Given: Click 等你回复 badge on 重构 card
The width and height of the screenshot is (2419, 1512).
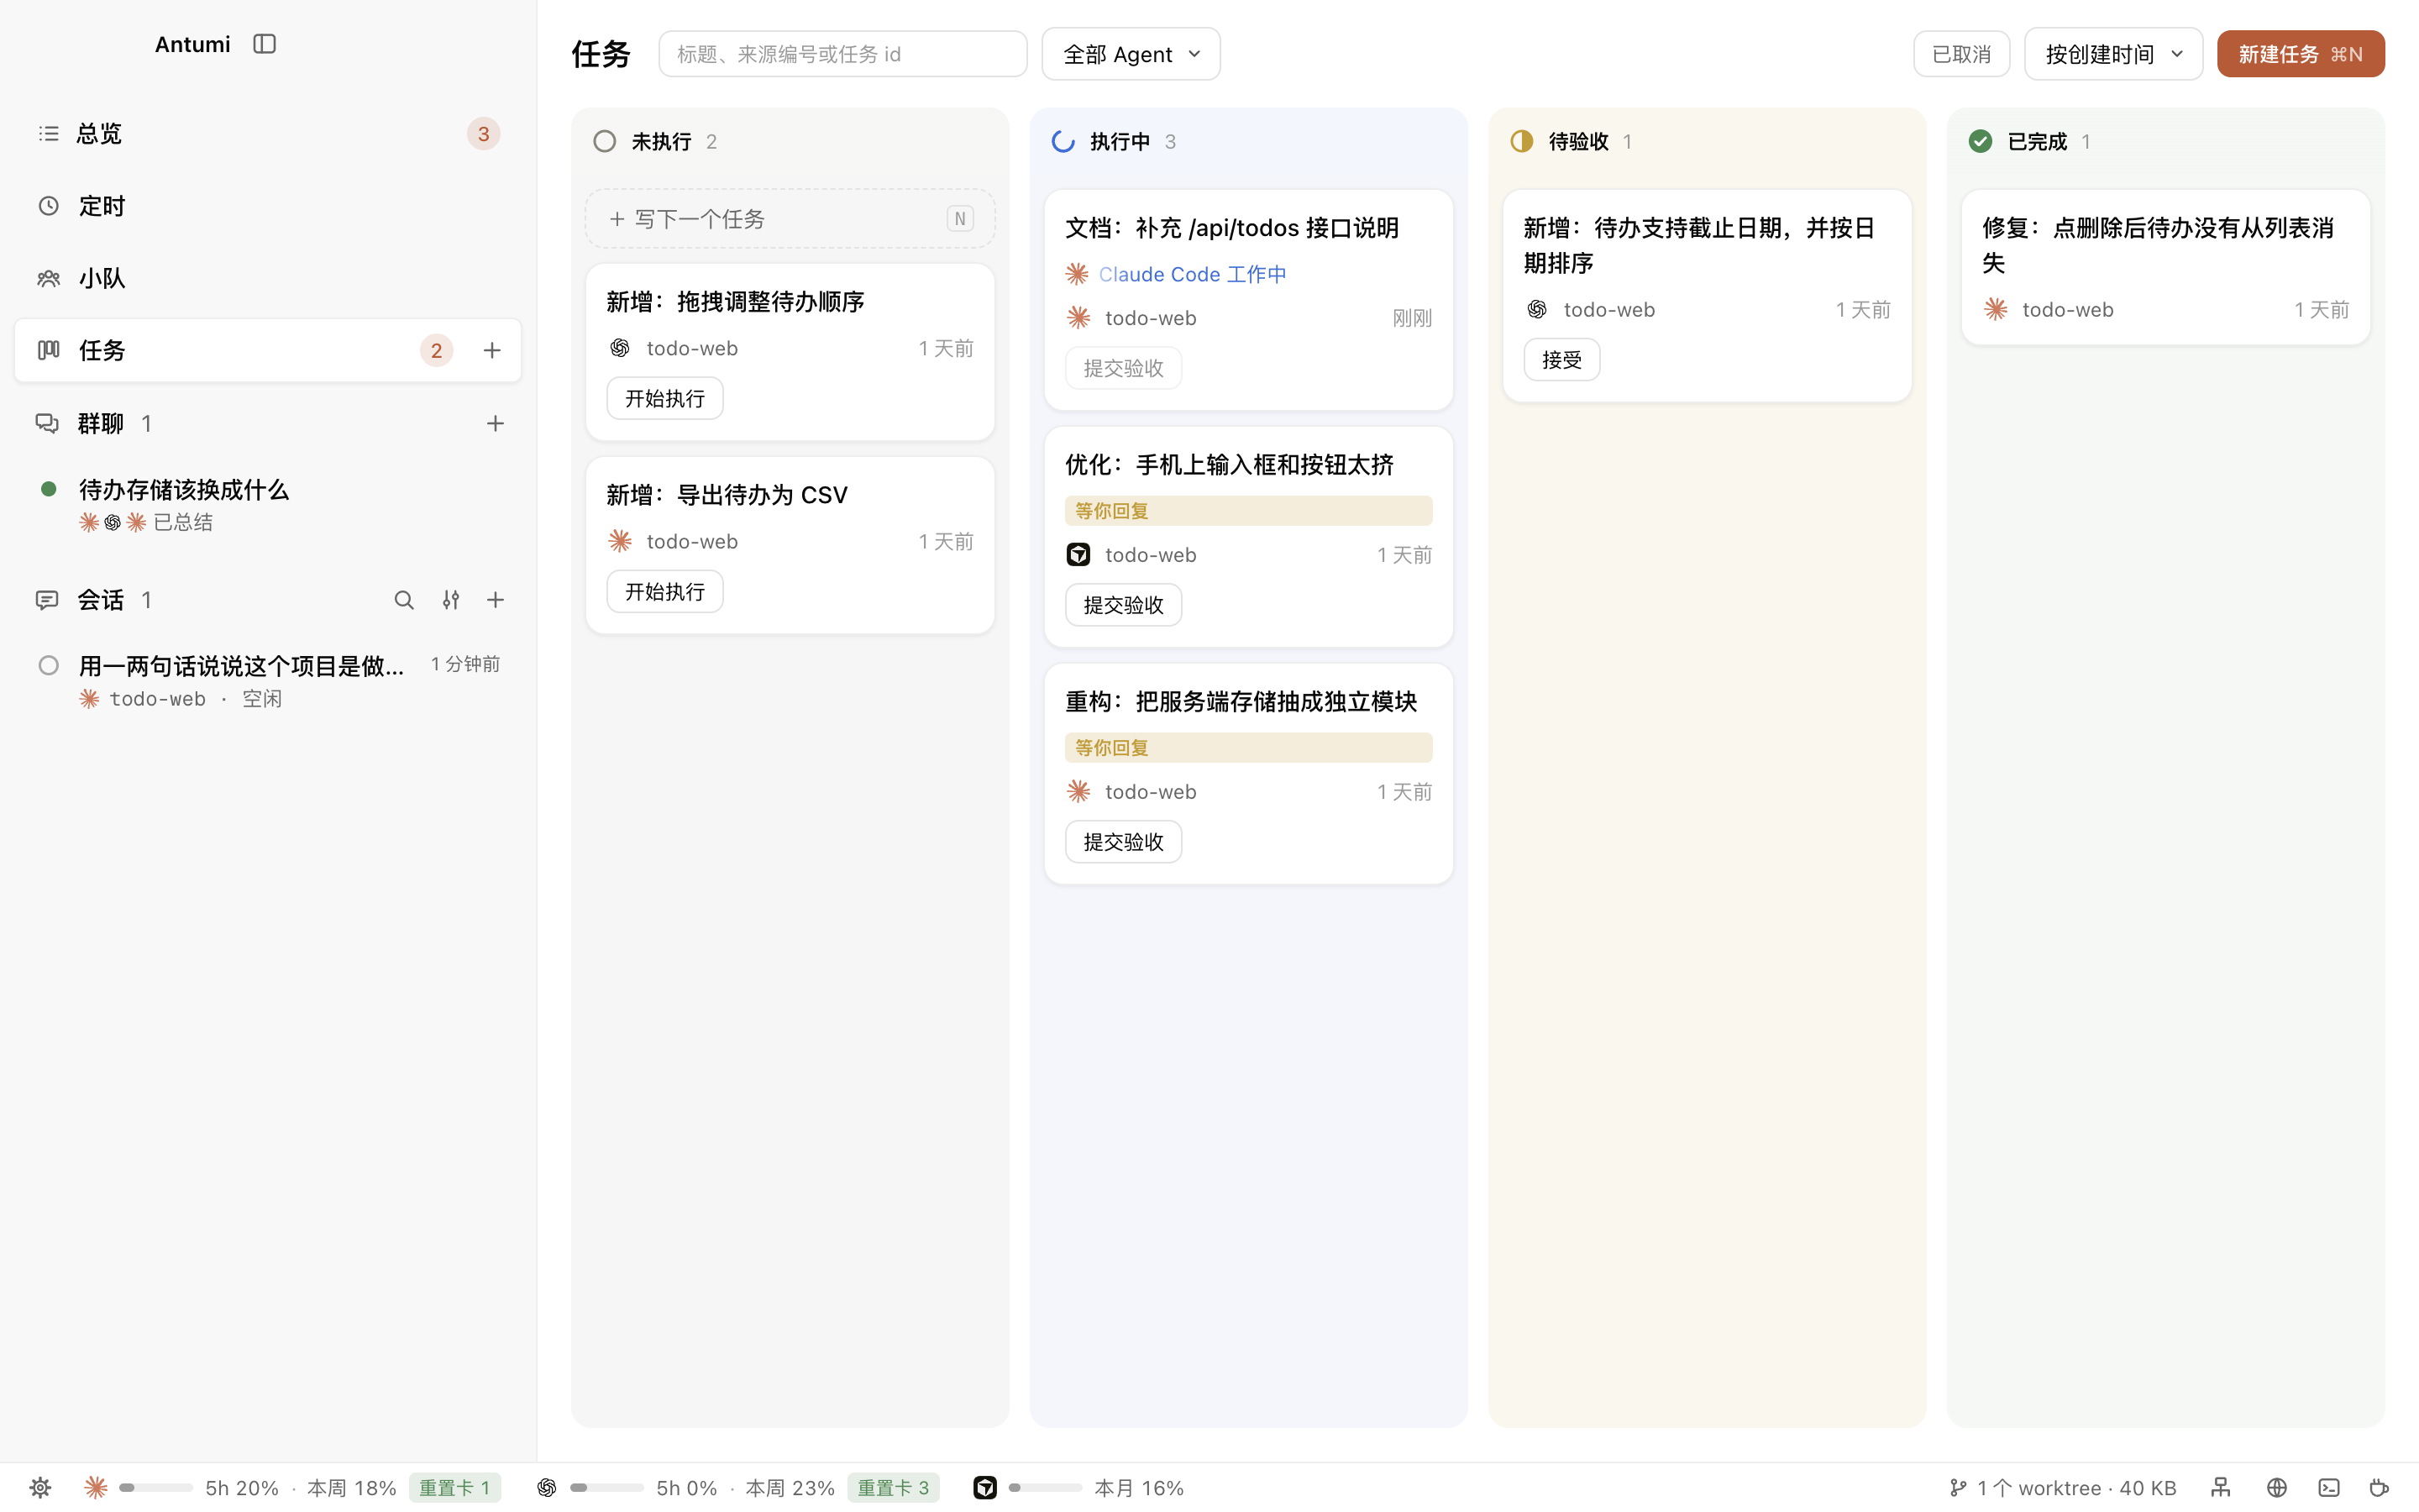Looking at the screenshot, I should click(x=1248, y=747).
